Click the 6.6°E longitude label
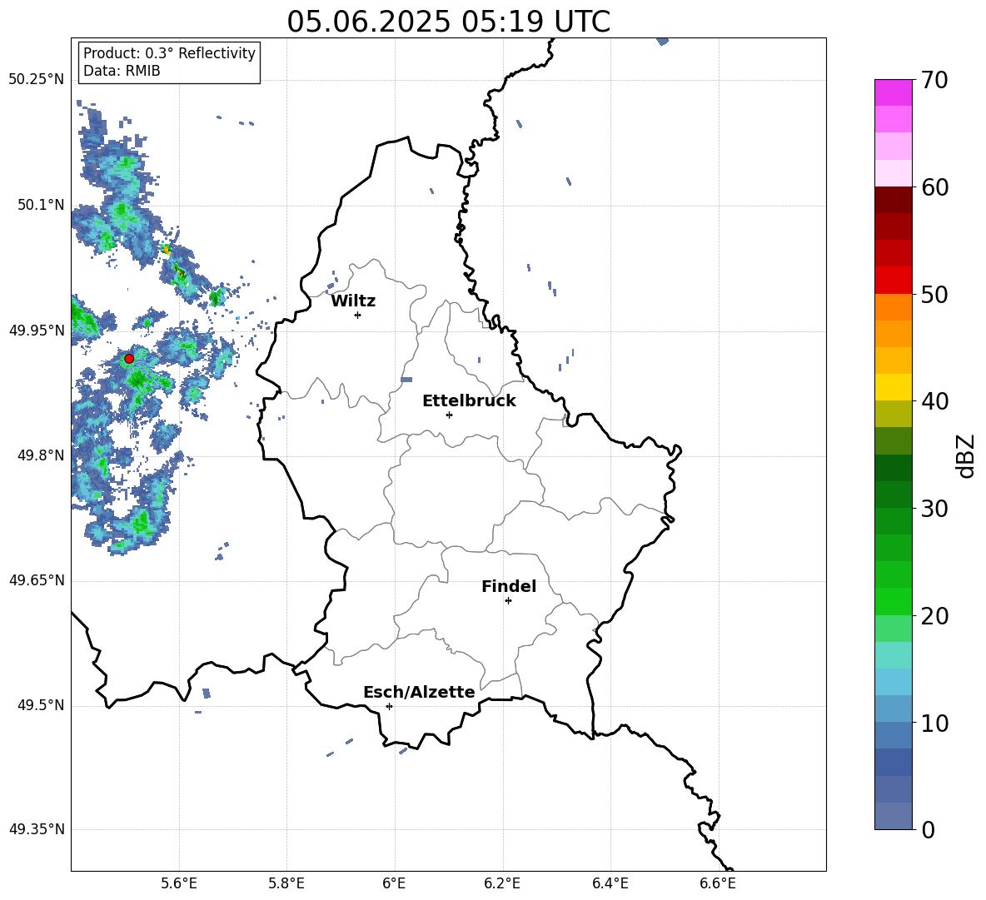Screen dimensions: 986x900 click(718, 883)
